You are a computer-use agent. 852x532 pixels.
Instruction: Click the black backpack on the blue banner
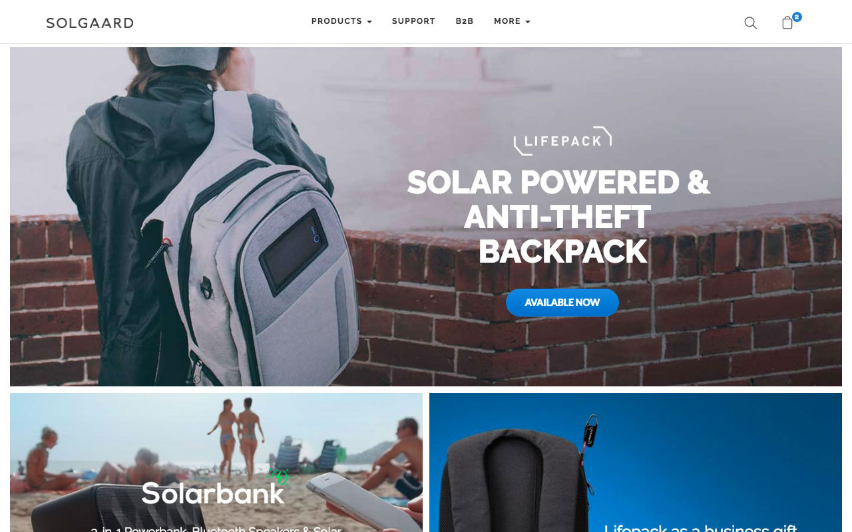[516, 480]
